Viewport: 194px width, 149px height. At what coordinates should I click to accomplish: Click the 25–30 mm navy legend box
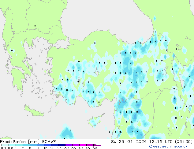(x=62, y=145)
